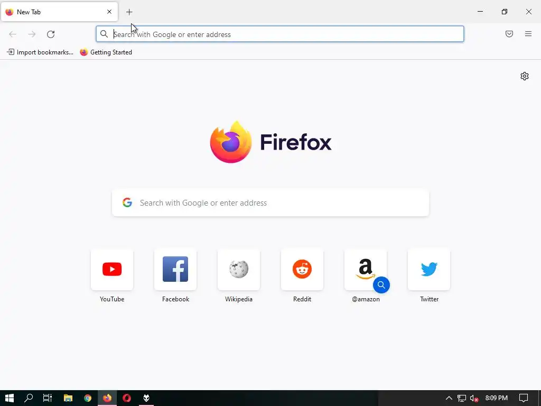
Task: Click Firefox icon in taskbar
Action: click(107, 398)
